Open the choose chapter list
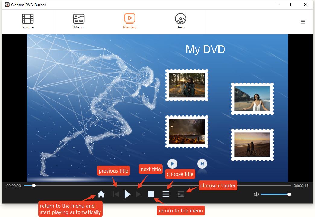Image resolution: width=315 pixels, height=217 pixels. point(181,194)
